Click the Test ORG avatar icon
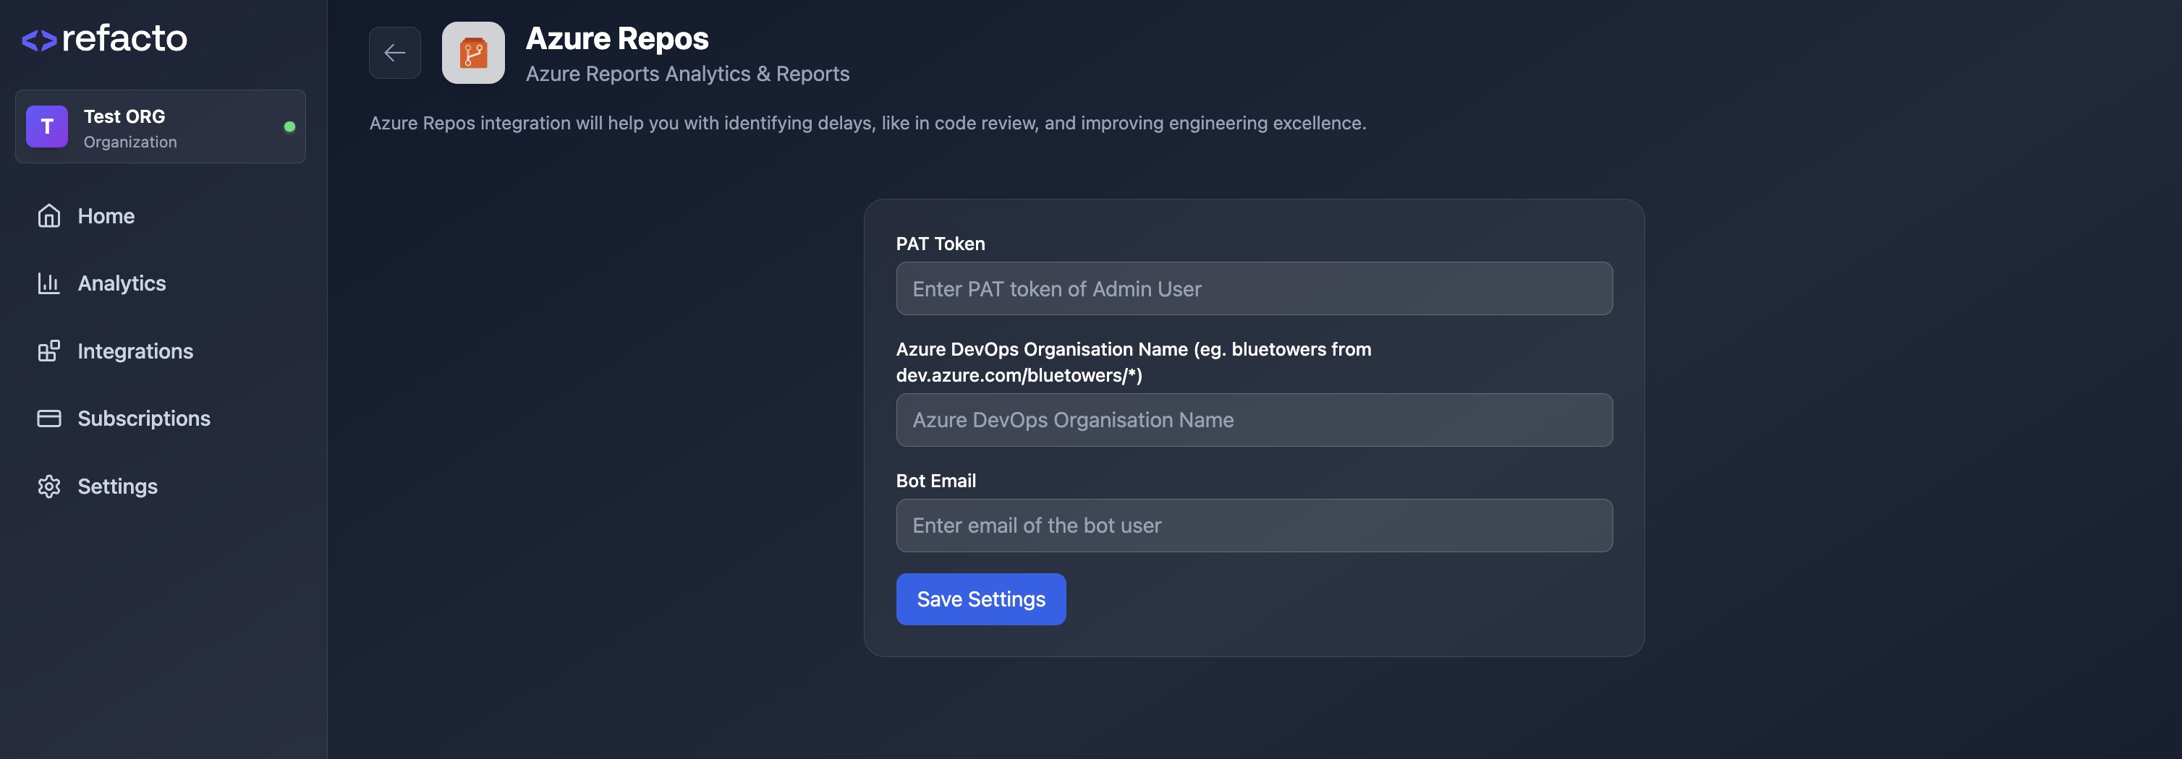2182x759 pixels. (x=48, y=127)
